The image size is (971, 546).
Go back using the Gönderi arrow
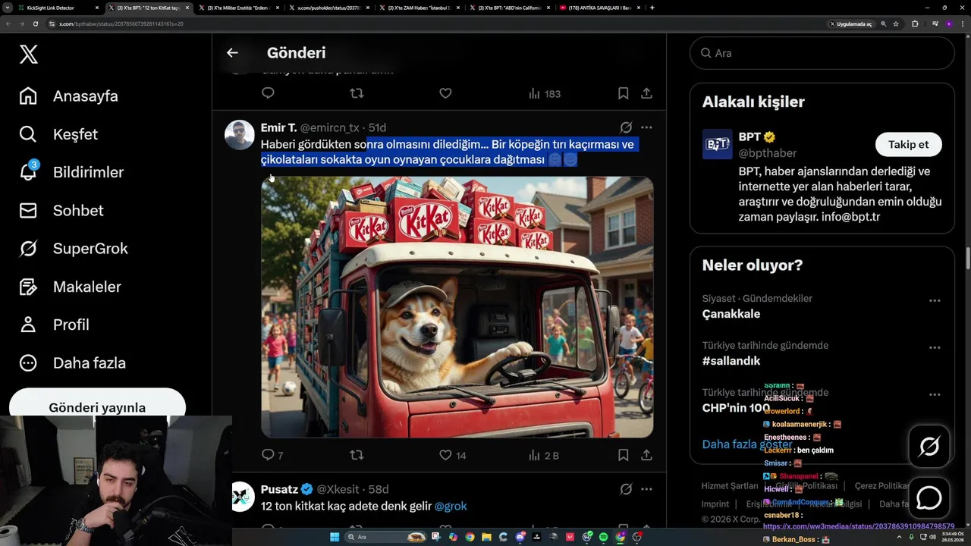click(232, 52)
